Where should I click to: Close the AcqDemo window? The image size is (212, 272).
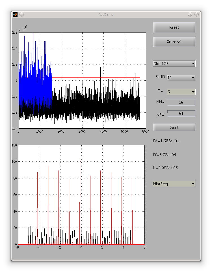click(196, 14)
